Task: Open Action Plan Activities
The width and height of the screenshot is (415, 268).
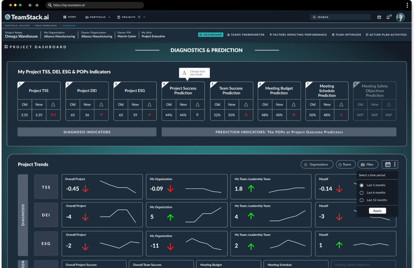Action: pos(386,35)
